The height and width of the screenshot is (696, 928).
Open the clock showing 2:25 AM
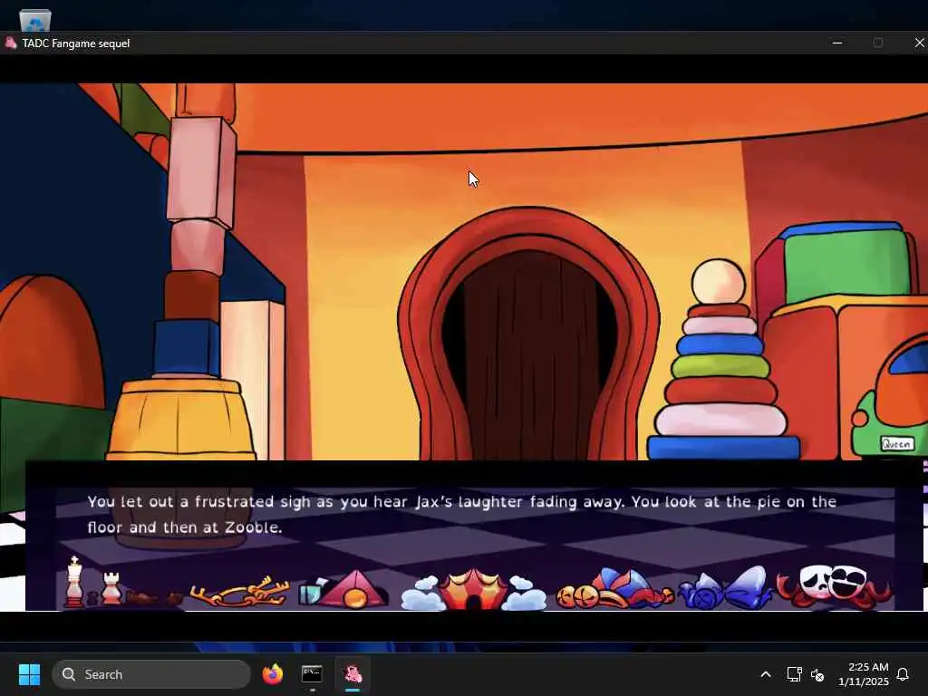point(864,674)
